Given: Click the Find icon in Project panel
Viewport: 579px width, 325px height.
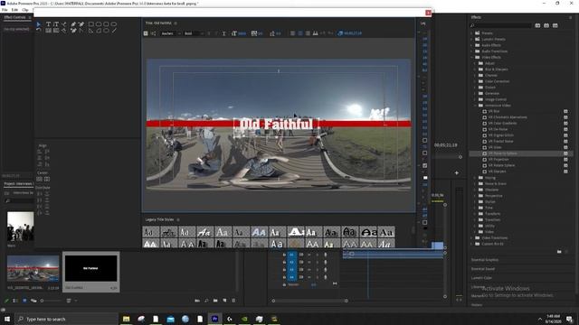Looking at the screenshot, I should pos(206,301).
